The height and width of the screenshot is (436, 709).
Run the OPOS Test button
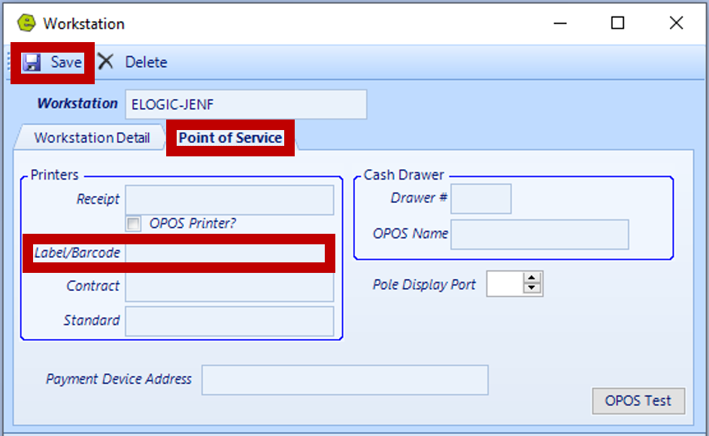(x=638, y=401)
